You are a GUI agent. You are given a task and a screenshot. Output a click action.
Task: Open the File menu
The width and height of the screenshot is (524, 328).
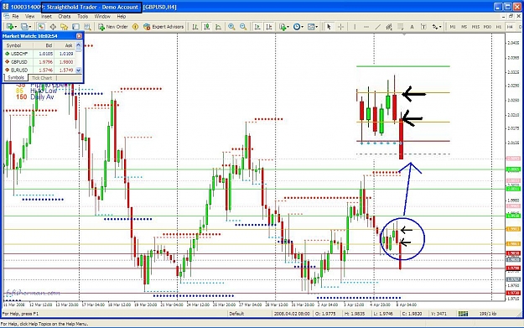(x=15, y=17)
